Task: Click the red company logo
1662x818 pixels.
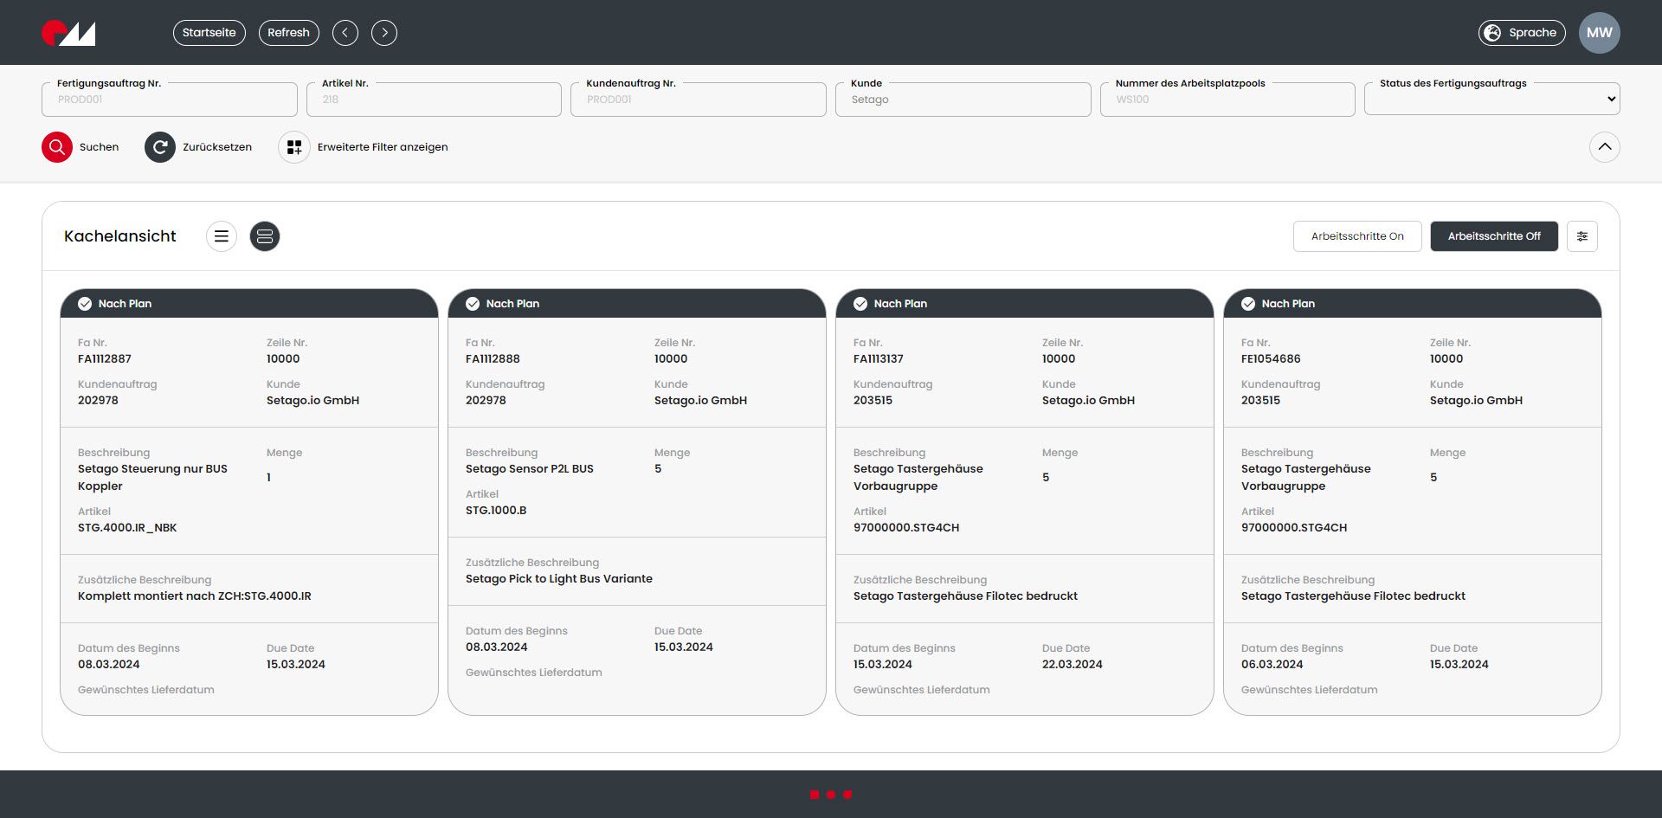Action: coord(68,33)
